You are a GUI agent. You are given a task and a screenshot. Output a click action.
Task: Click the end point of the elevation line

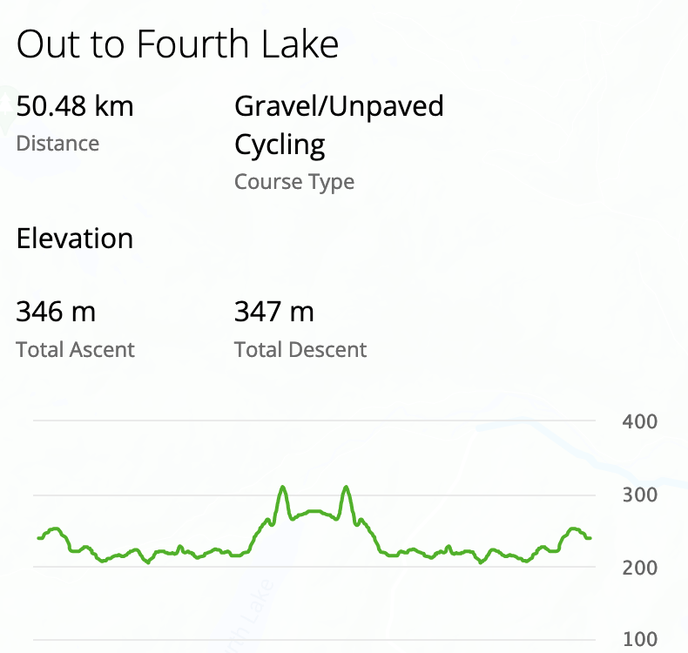[x=590, y=538]
